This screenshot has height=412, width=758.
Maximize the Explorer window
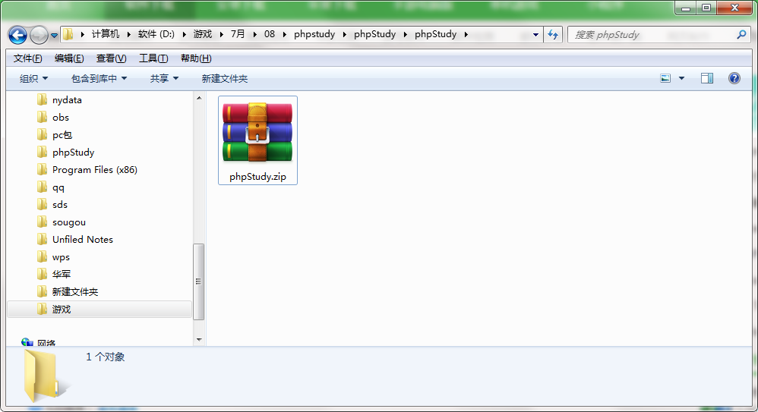706,8
